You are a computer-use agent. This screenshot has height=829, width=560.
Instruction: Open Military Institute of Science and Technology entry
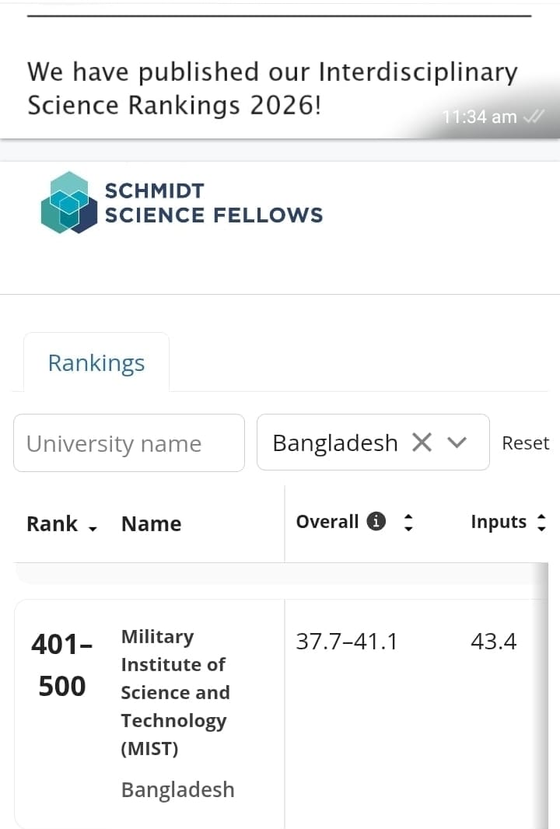click(x=174, y=692)
